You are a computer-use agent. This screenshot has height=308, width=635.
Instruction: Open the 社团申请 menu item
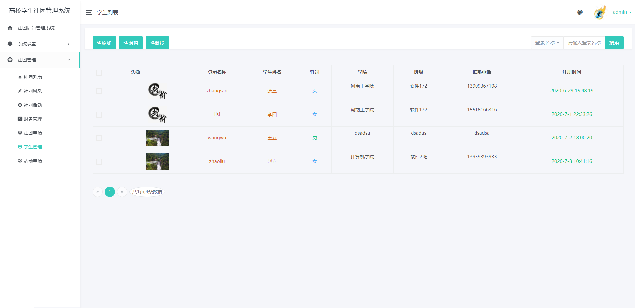point(33,133)
